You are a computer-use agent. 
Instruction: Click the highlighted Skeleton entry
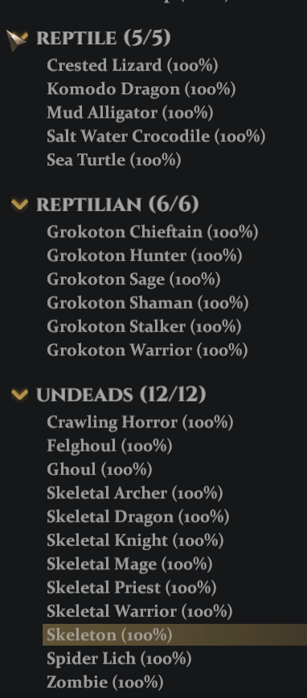point(174,635)
